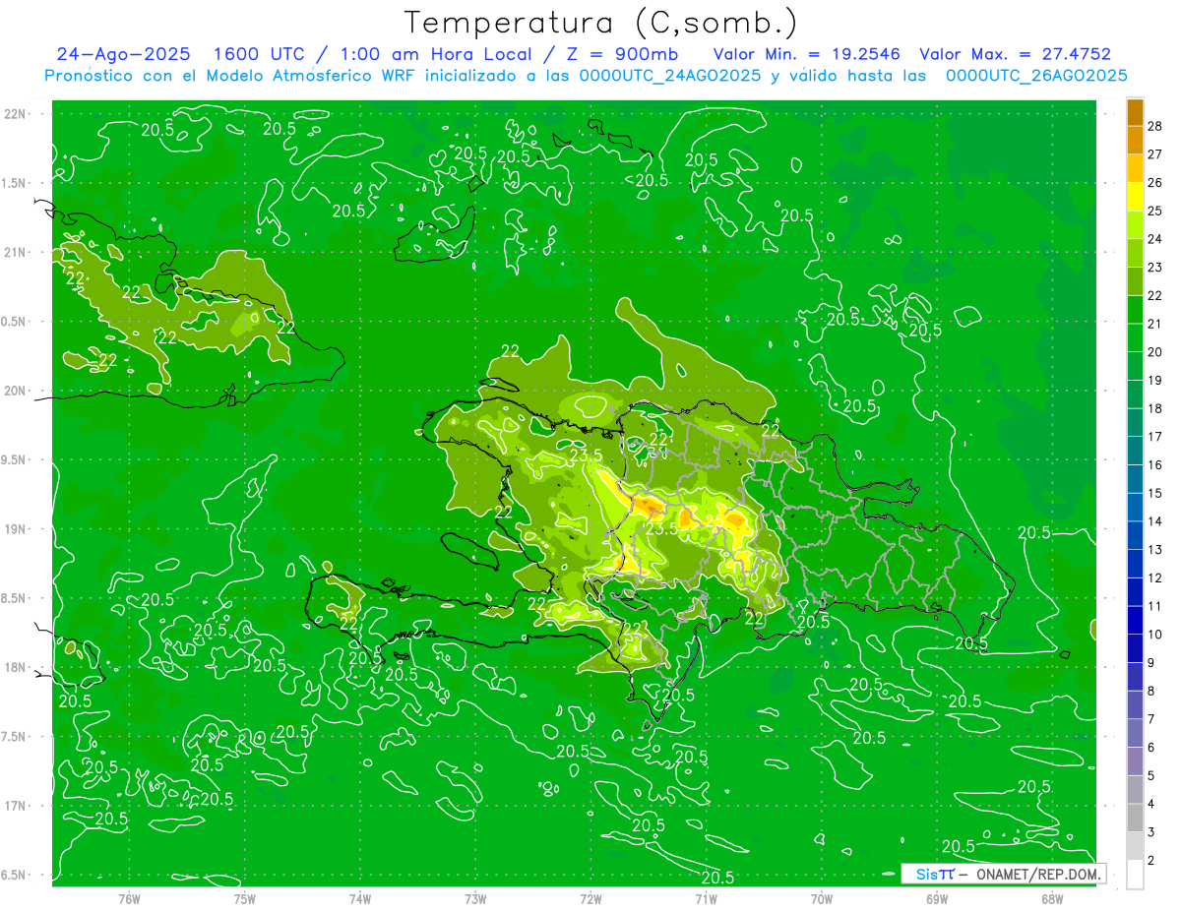1181x912 pixels.
Task: Pick the gold legend swatch between 26 and 27
Action: point(1135,169)
